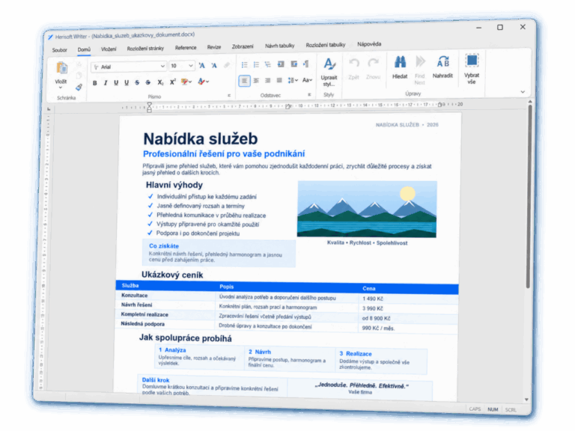This screenshot has width=575, height=431.
Task: Open Odstavec group dialog launcher
Action: (309, 94)
